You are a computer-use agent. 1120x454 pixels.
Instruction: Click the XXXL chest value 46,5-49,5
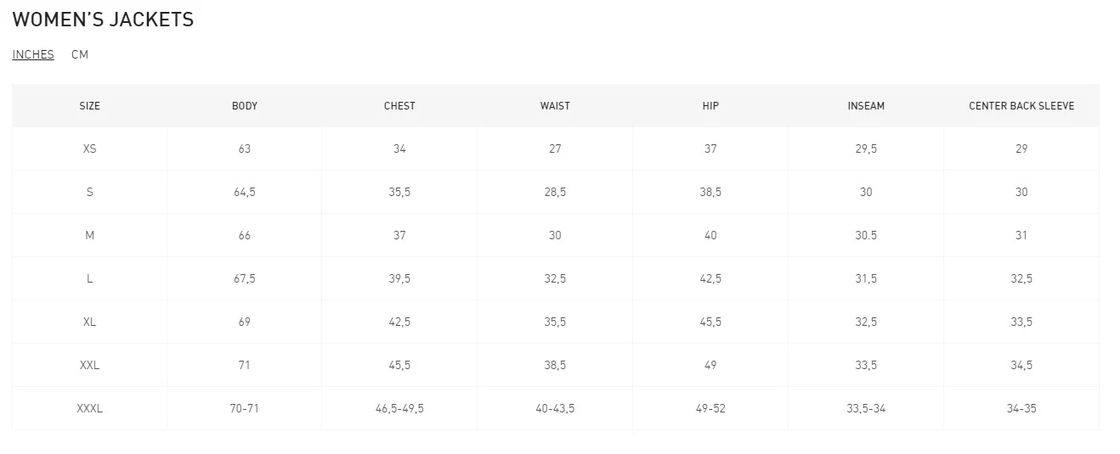(x=399, y=408)
